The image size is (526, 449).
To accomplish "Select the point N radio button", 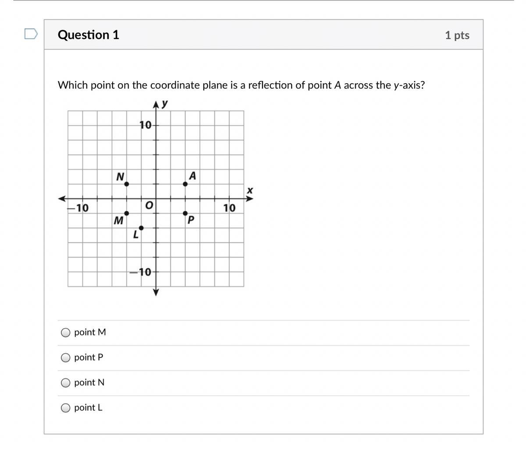I will click(65, 383).
